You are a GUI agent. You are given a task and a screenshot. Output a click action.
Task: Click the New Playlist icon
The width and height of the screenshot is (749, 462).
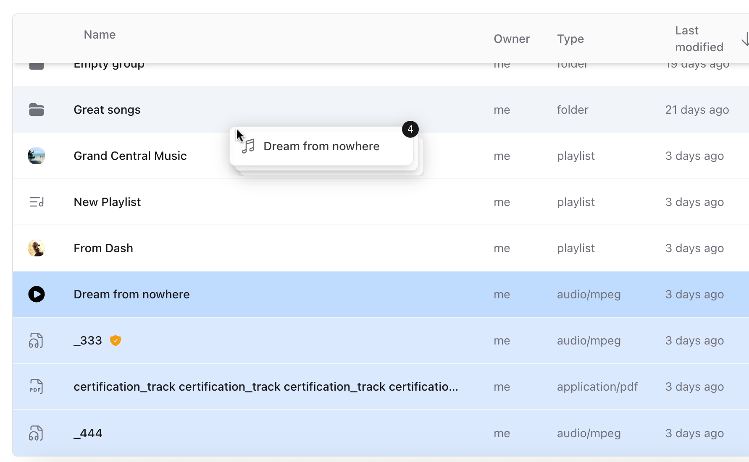click(x=37, y=202)
